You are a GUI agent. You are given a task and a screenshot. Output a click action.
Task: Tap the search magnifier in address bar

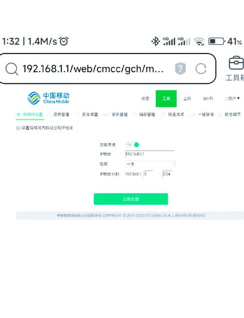(12, 69)
